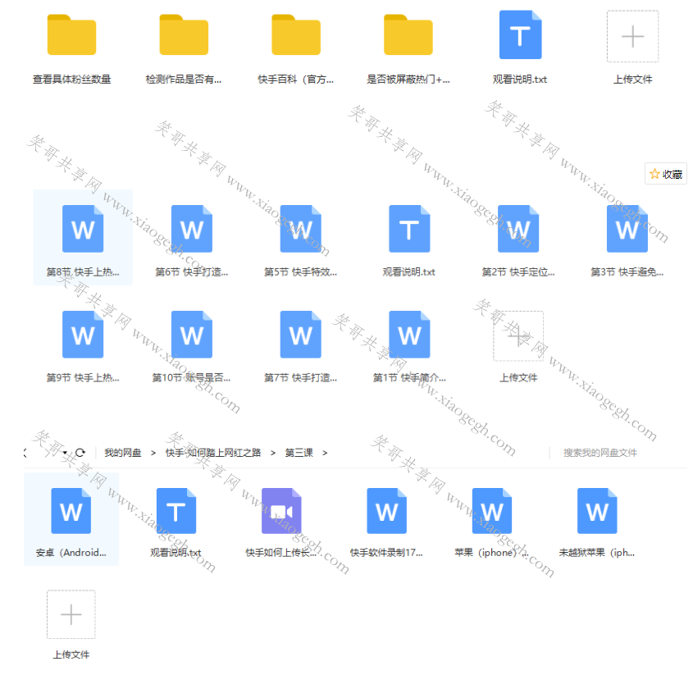This screenshot has width=693, height=675.
Task: Open the 安卓（Android... document icon
Action: [71, 511]
